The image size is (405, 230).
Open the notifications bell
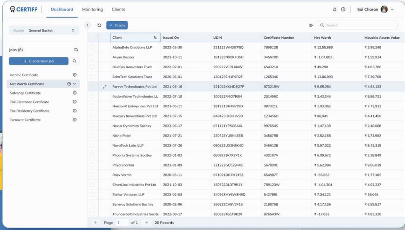click(335, 9)
